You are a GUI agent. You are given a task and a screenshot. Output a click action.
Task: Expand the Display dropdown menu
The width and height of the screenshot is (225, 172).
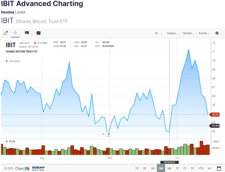point(173,33)
